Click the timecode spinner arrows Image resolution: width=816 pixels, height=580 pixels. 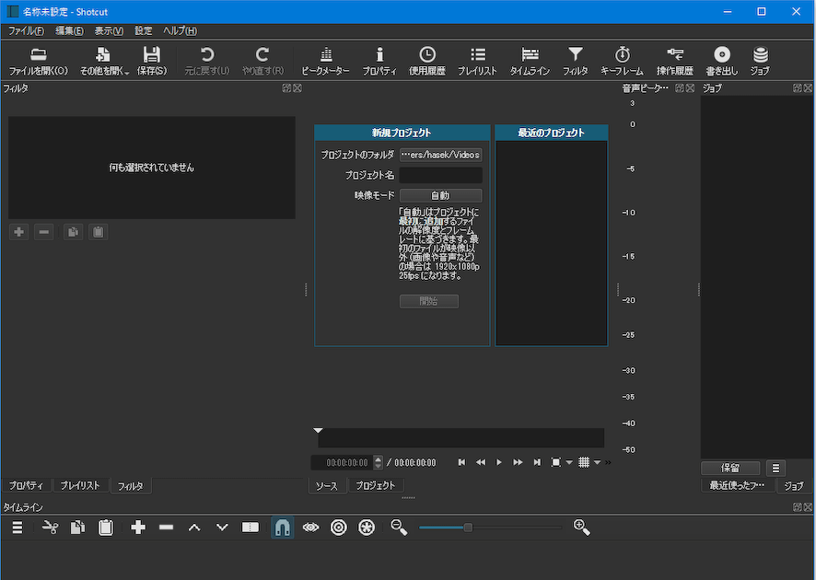pos(379,462)
